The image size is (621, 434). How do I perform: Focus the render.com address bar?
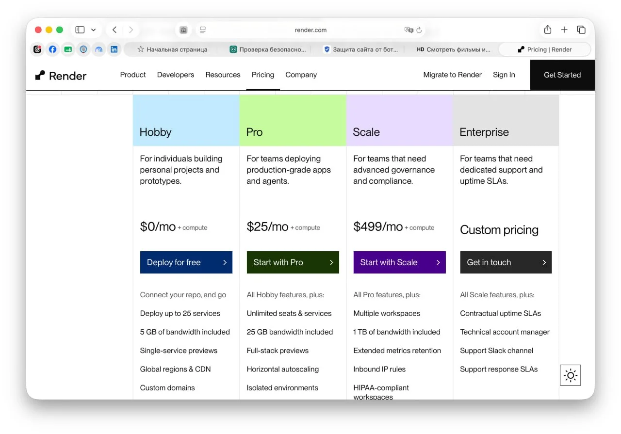[310, 30]
